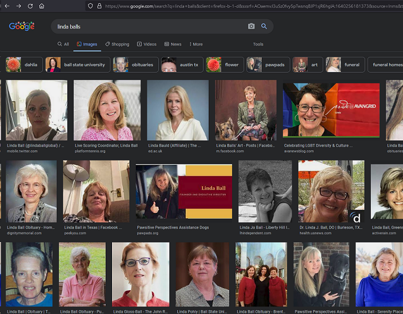Screen dimensions: 403x314
Task: Open Linda Gloss-Ball image thumbnail
Action: 141,275
